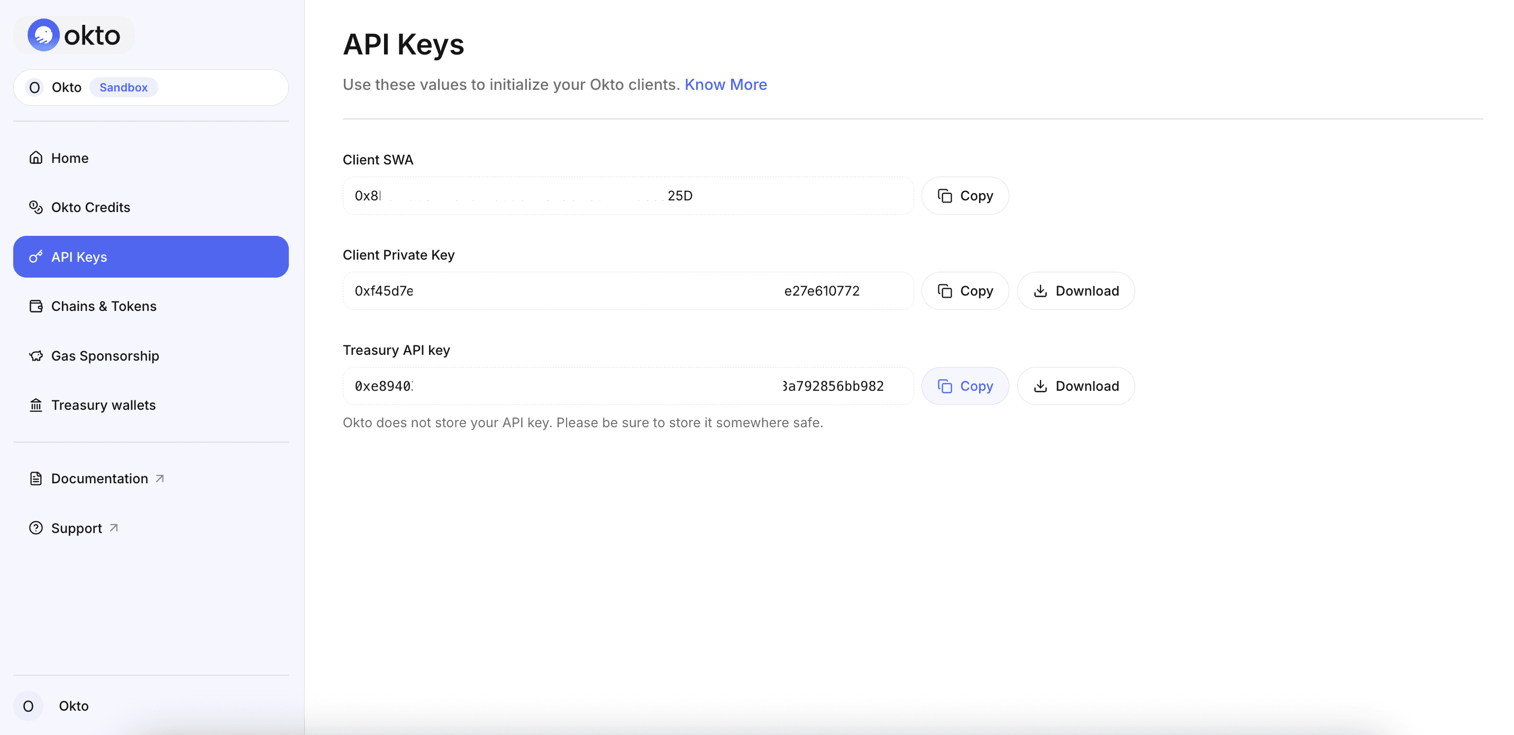Click the Client Private Key field
The width and height of the screenshot is (1514, 735).
tap(628, 291)
